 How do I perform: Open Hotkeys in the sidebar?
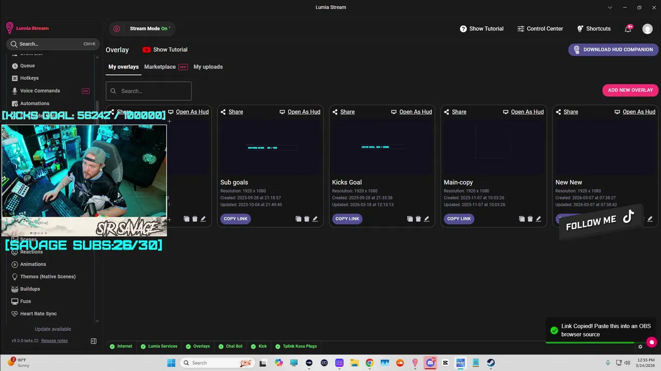29,78
